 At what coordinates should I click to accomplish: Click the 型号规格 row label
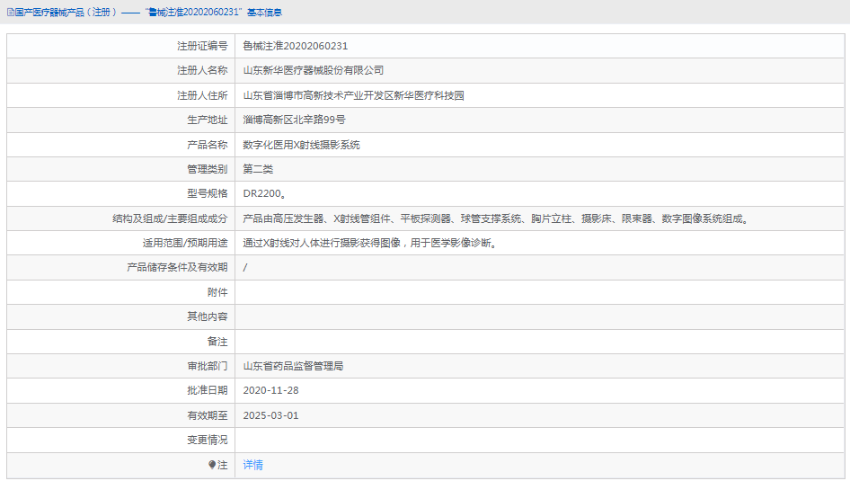[207, 193]
